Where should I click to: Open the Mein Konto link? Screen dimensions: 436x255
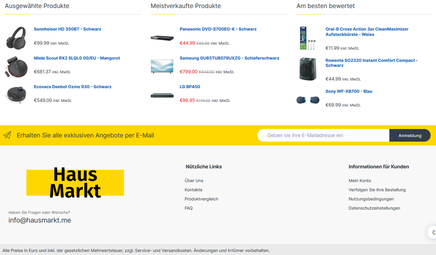[360, 181]
